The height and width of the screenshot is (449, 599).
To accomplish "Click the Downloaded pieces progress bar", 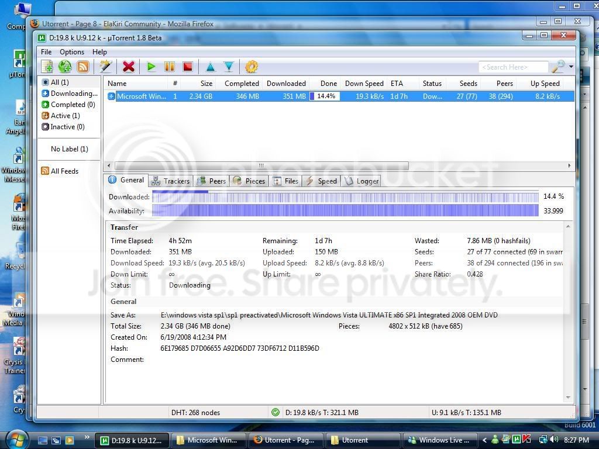I will pyautogui.click(x=345, y=196).
